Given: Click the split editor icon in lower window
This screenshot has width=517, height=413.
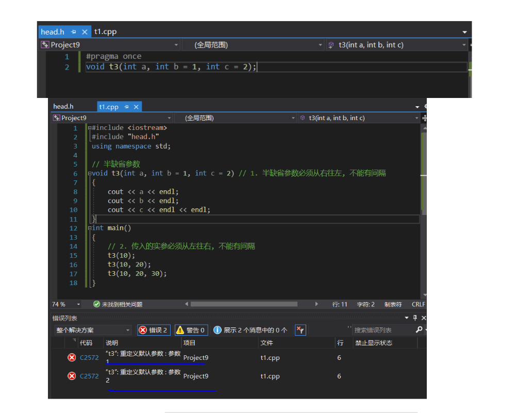Looking at the screenshot, I should (424, 118).
